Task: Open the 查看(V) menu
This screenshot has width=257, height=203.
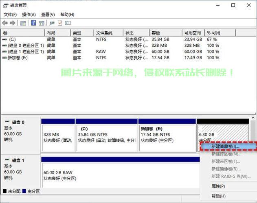Action: point(48,15)
